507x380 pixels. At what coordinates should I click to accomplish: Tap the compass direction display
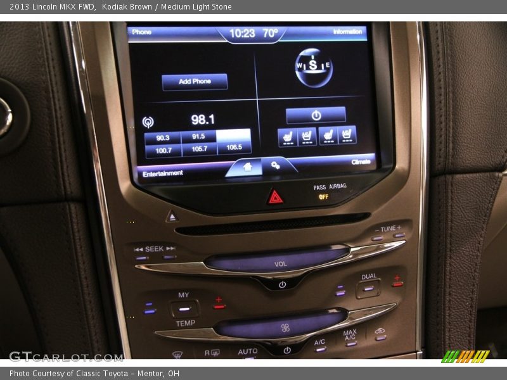[313, 66]
